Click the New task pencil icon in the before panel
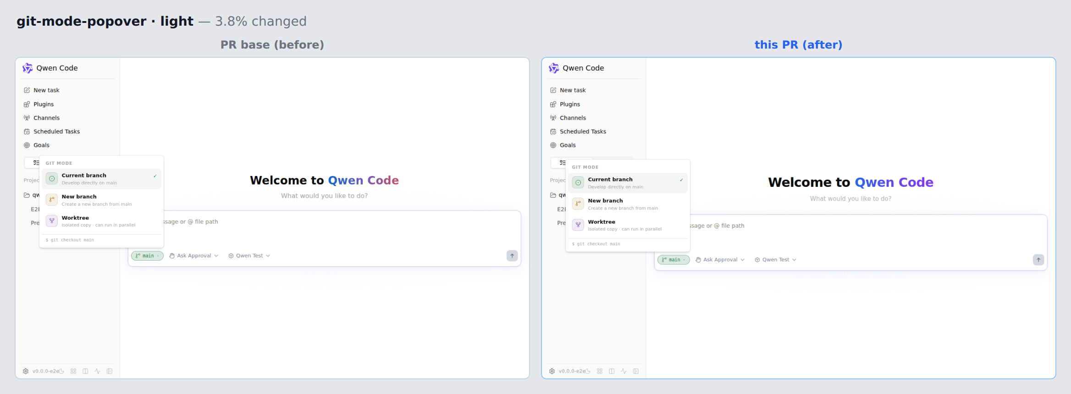The width and height of the screenshot is (1071, 394). coord(27,90)
